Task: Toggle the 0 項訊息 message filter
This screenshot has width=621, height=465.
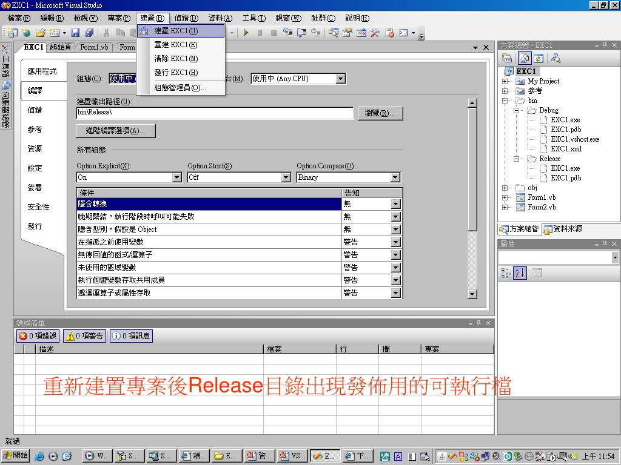Action: coord(132,335)
